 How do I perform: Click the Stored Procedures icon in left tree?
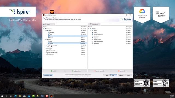47,45
